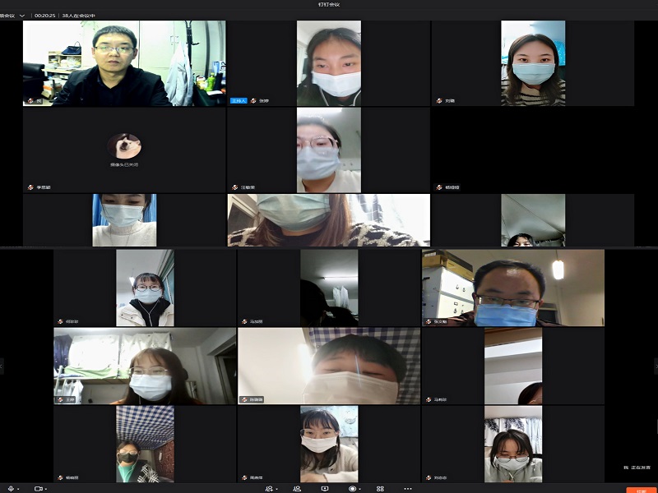The image size is (658, 493).
Task: Mute the microphone in bottom toolbar
Action: pyautogui.click(x=11, y=488)
